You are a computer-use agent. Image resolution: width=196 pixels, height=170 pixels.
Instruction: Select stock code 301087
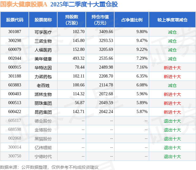(15, 32)
